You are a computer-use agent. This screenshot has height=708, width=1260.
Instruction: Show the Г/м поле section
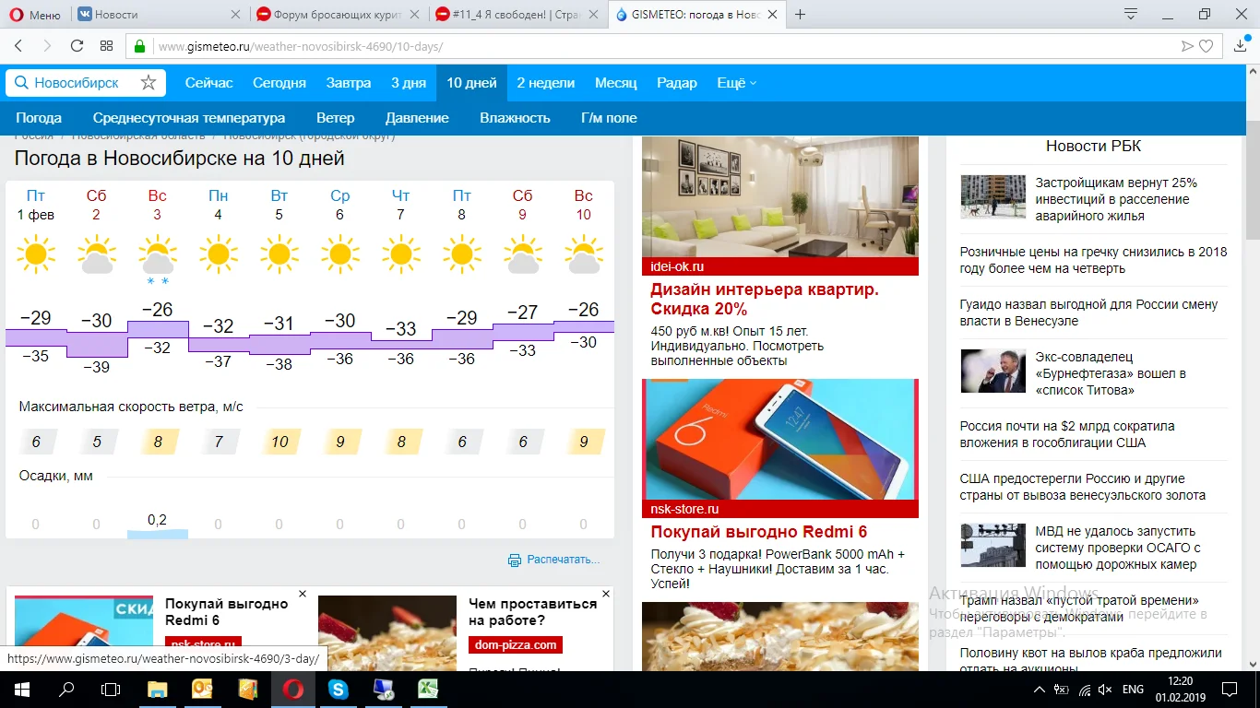[x=609, y=118]
